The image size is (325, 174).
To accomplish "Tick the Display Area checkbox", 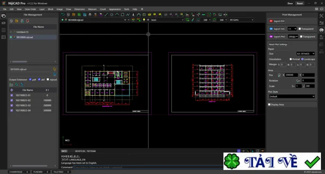I will [x=269, y=105].
